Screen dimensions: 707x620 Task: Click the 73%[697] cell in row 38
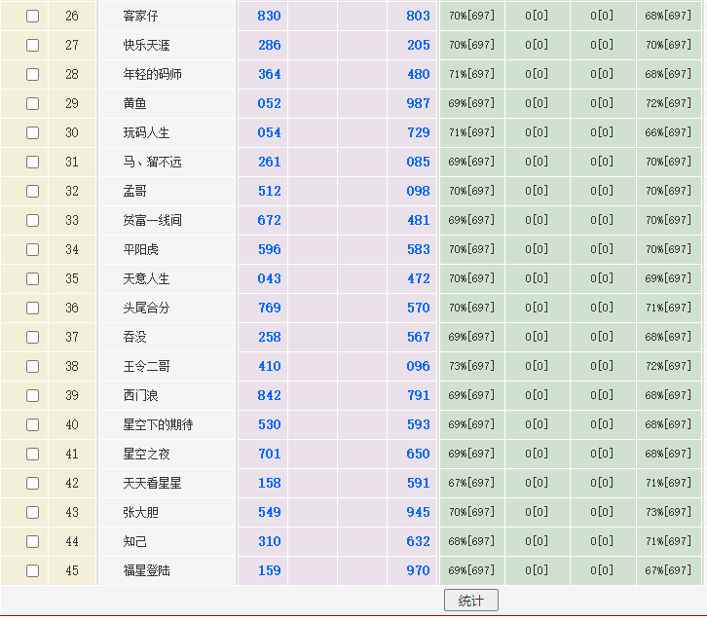471,366
